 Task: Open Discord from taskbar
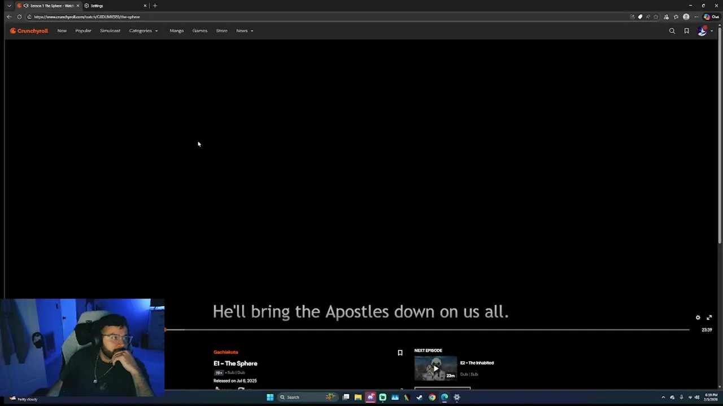coord(371,398)
